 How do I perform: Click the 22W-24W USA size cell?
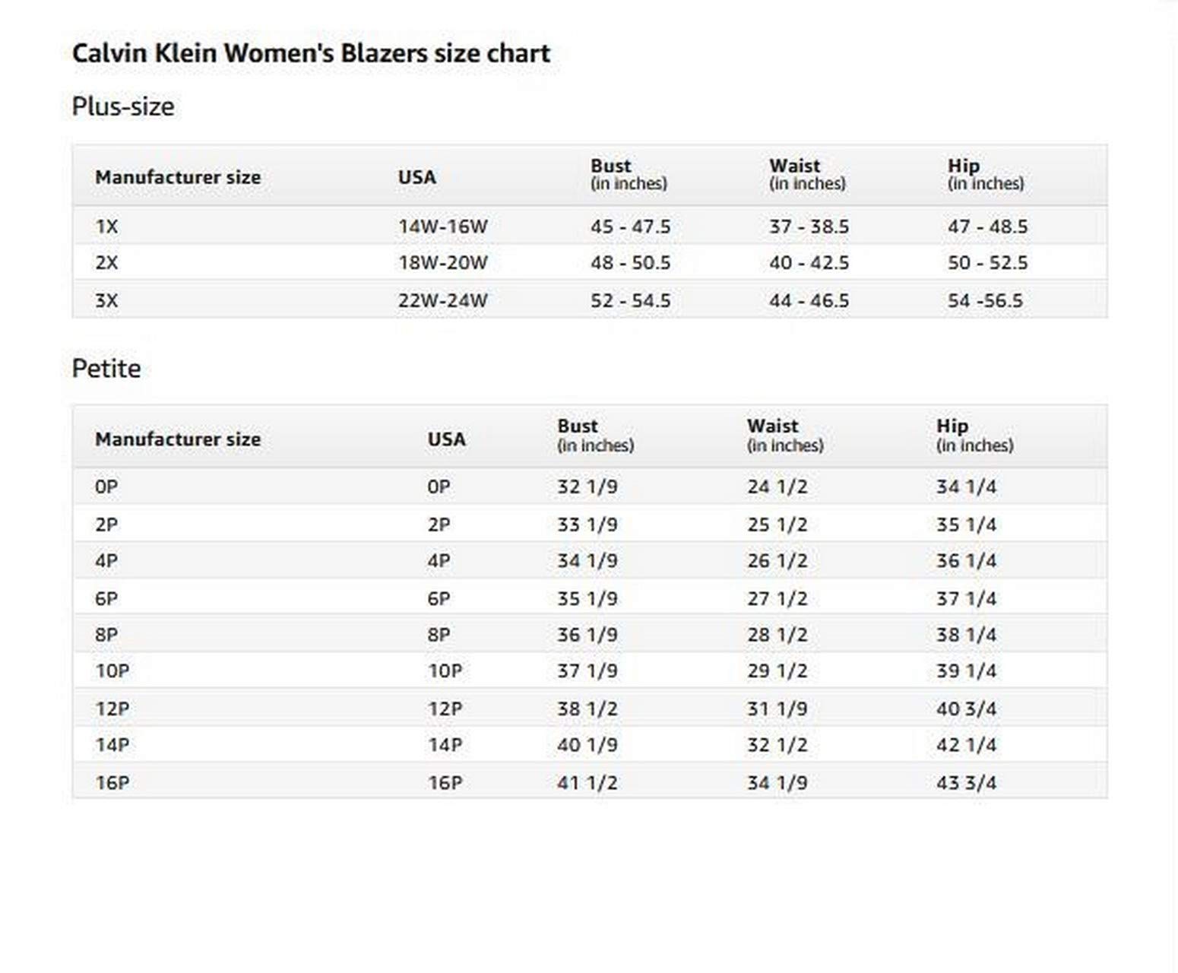pyautogui.click(x=442, y=300)
